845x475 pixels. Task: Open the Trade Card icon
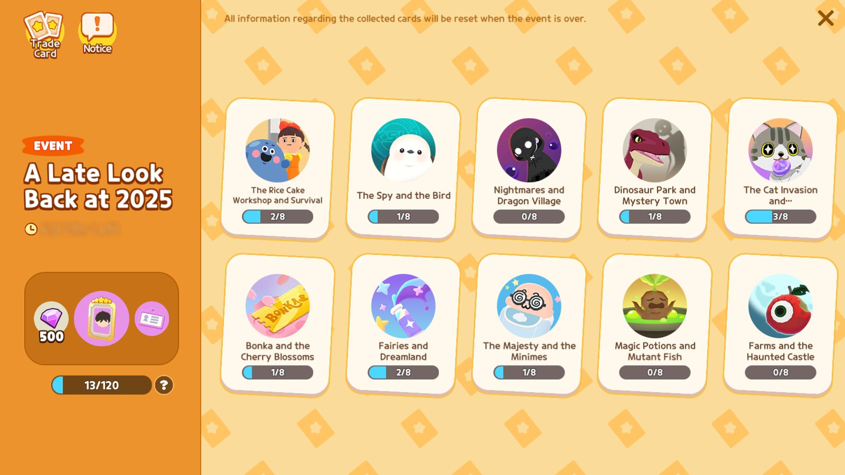(45, 35)
